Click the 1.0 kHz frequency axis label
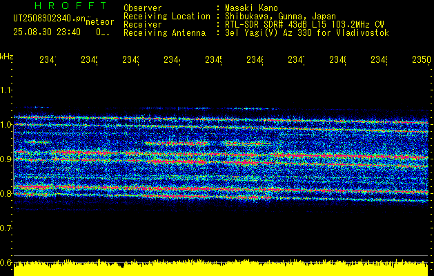Image resolution: width=434 pixels, height=276 pixels. tap(6, 125)
